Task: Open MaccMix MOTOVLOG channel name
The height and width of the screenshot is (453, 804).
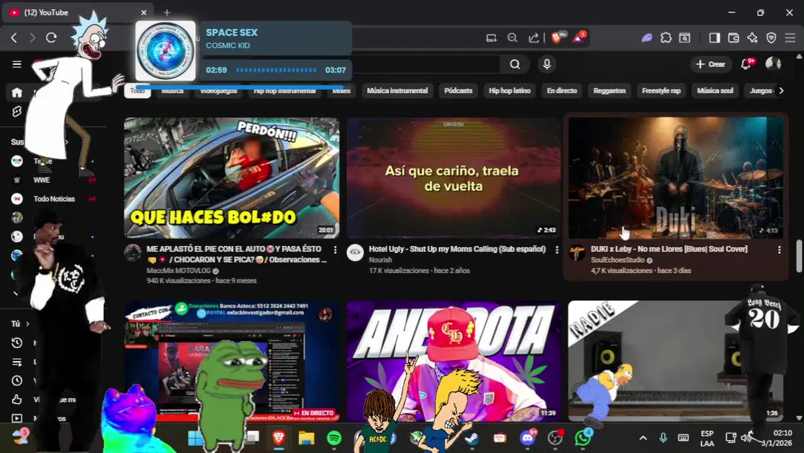Action: pyautogui.click(x=179, y=271)
